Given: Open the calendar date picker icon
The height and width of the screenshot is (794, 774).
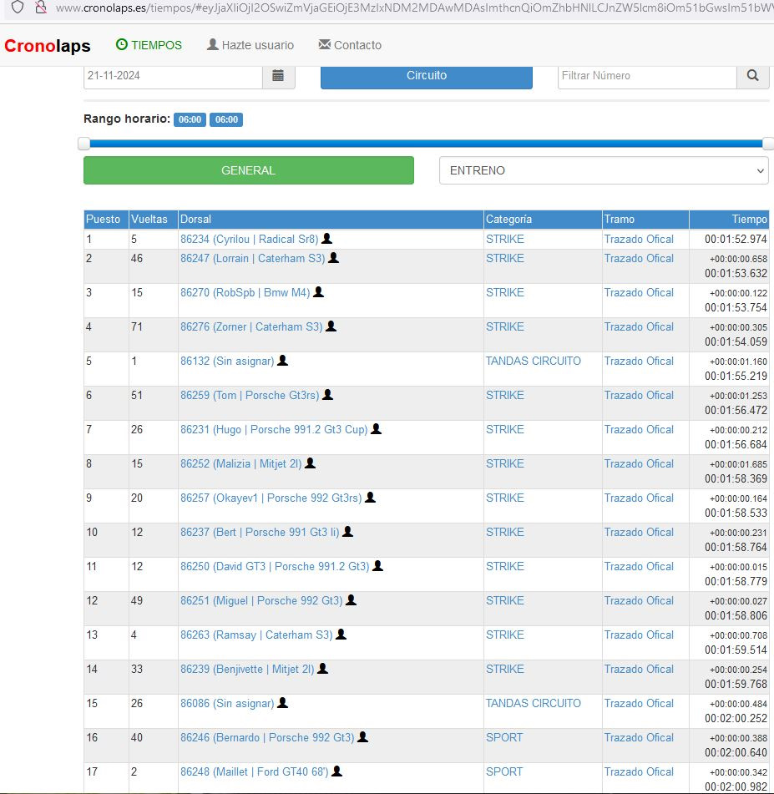Looking at the screenshot, I should click(278, 76).
